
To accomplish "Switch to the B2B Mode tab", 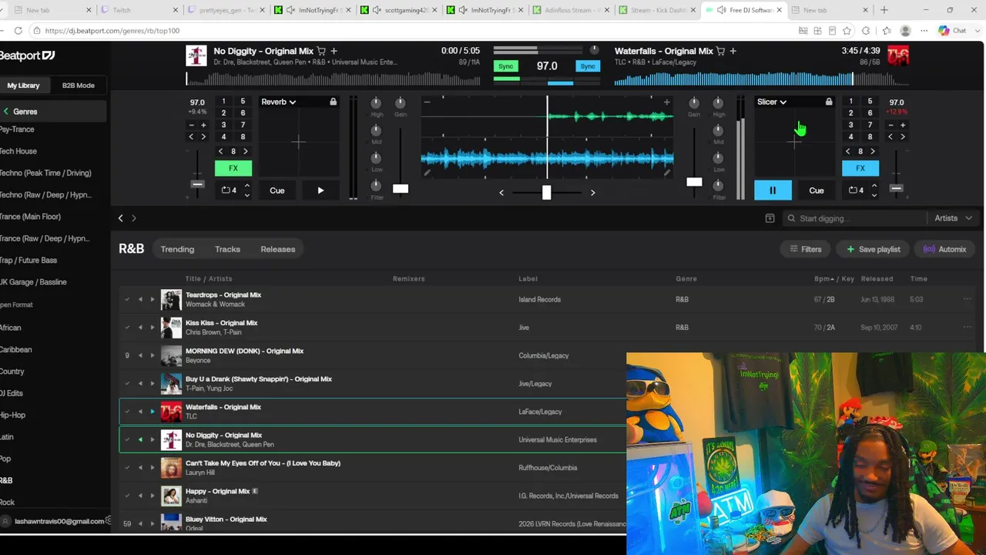I will (79, 86).
